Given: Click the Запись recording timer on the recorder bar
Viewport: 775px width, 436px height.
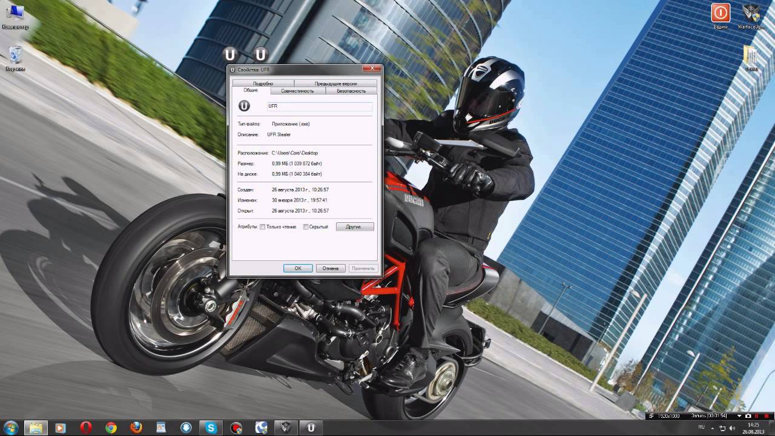Looking at the screenshot, I should click(x=709, y=416).
